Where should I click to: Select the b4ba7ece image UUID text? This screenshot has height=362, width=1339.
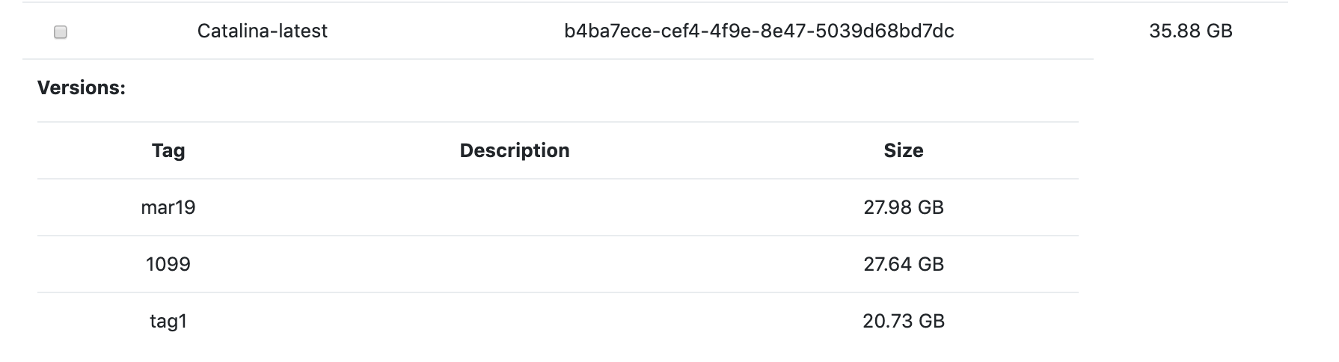[x=759, y=31]
